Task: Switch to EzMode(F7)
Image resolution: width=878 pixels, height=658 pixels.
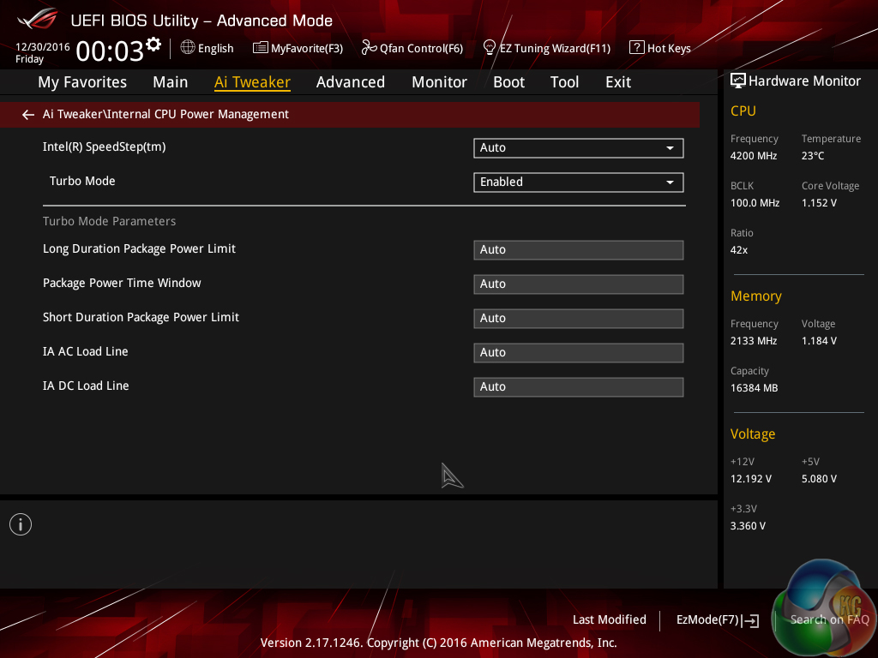Action: (717, 620)
